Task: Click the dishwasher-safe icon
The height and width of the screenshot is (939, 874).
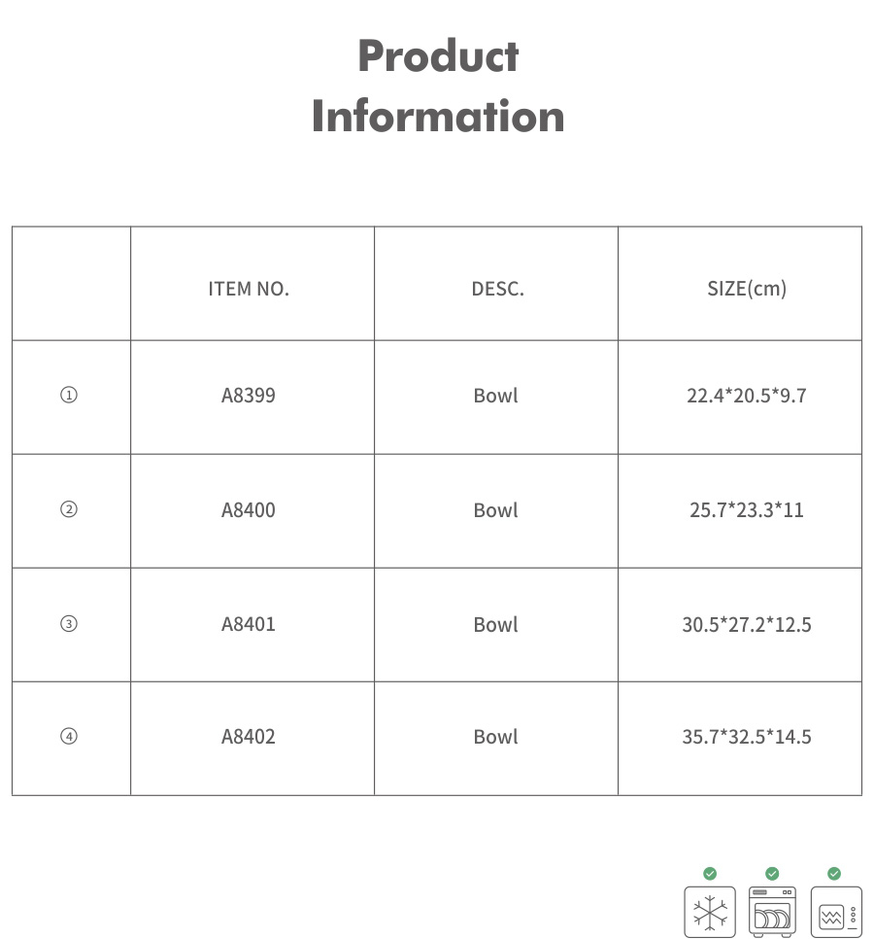Action: pyautogui.click(x=772, y=912)
